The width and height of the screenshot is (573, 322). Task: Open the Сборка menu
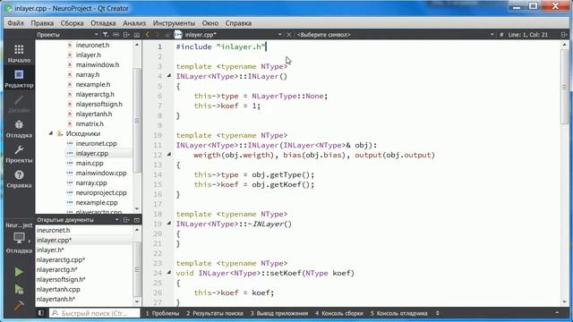click(x=72, y=23)
